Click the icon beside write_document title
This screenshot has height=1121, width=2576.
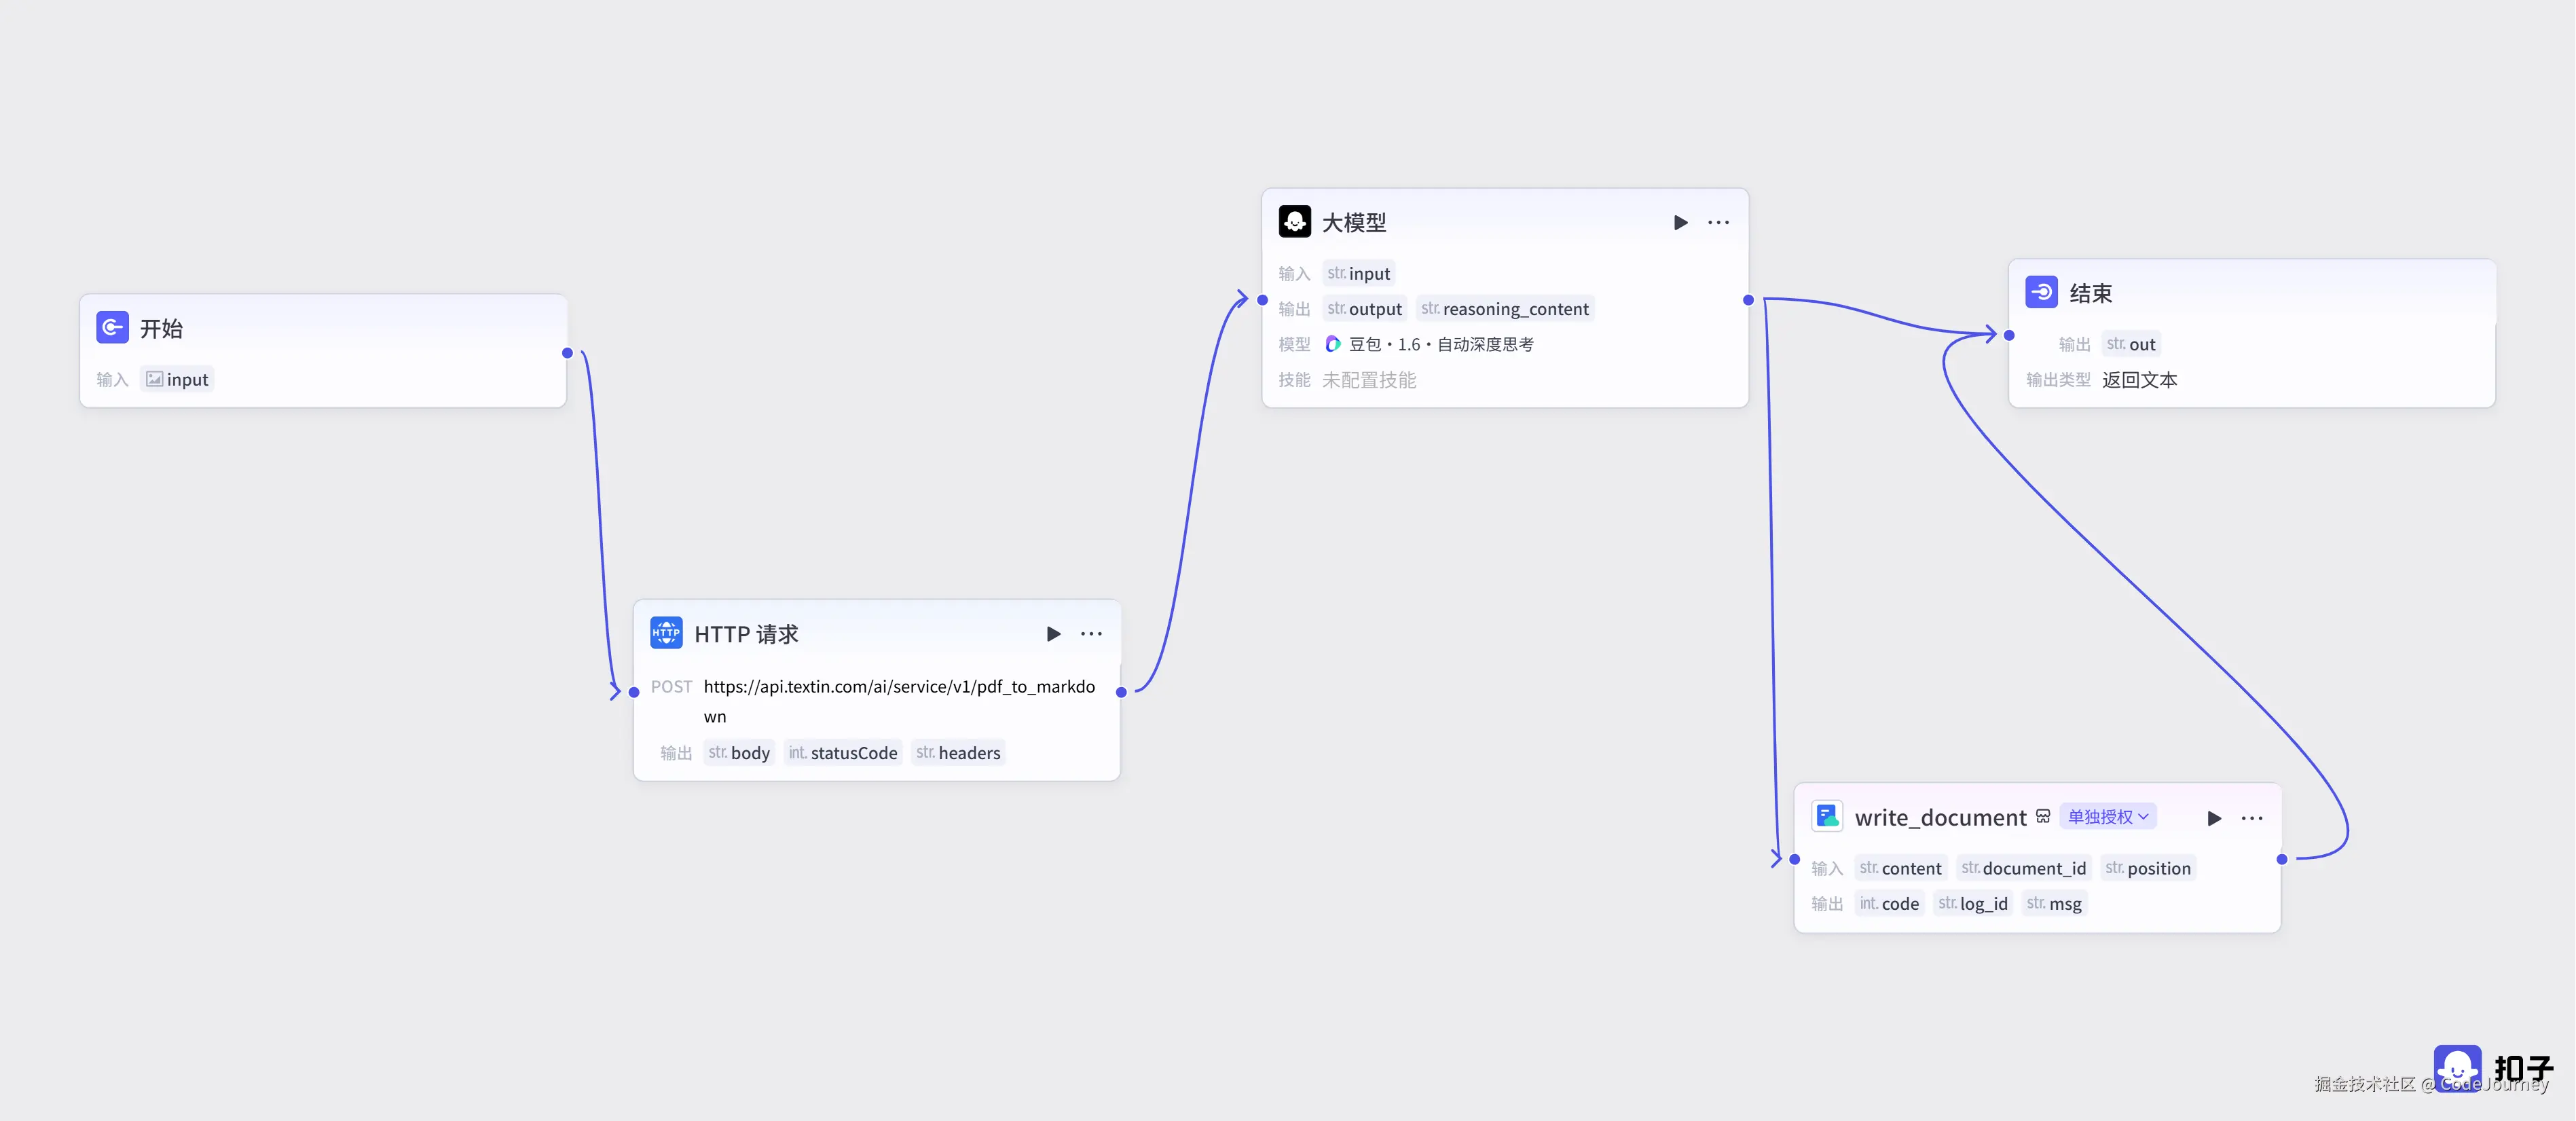point(2043,817)
